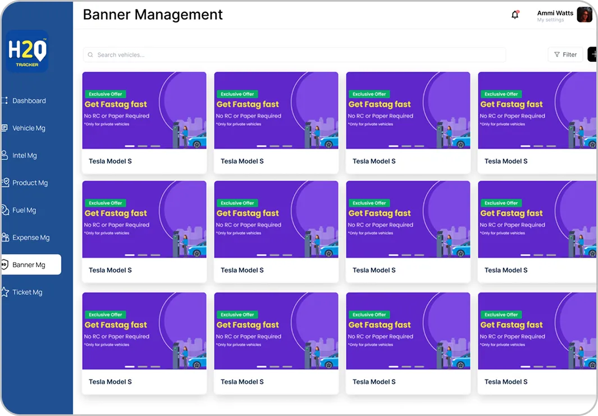Go to Expense Mg section

click(31, 237)
